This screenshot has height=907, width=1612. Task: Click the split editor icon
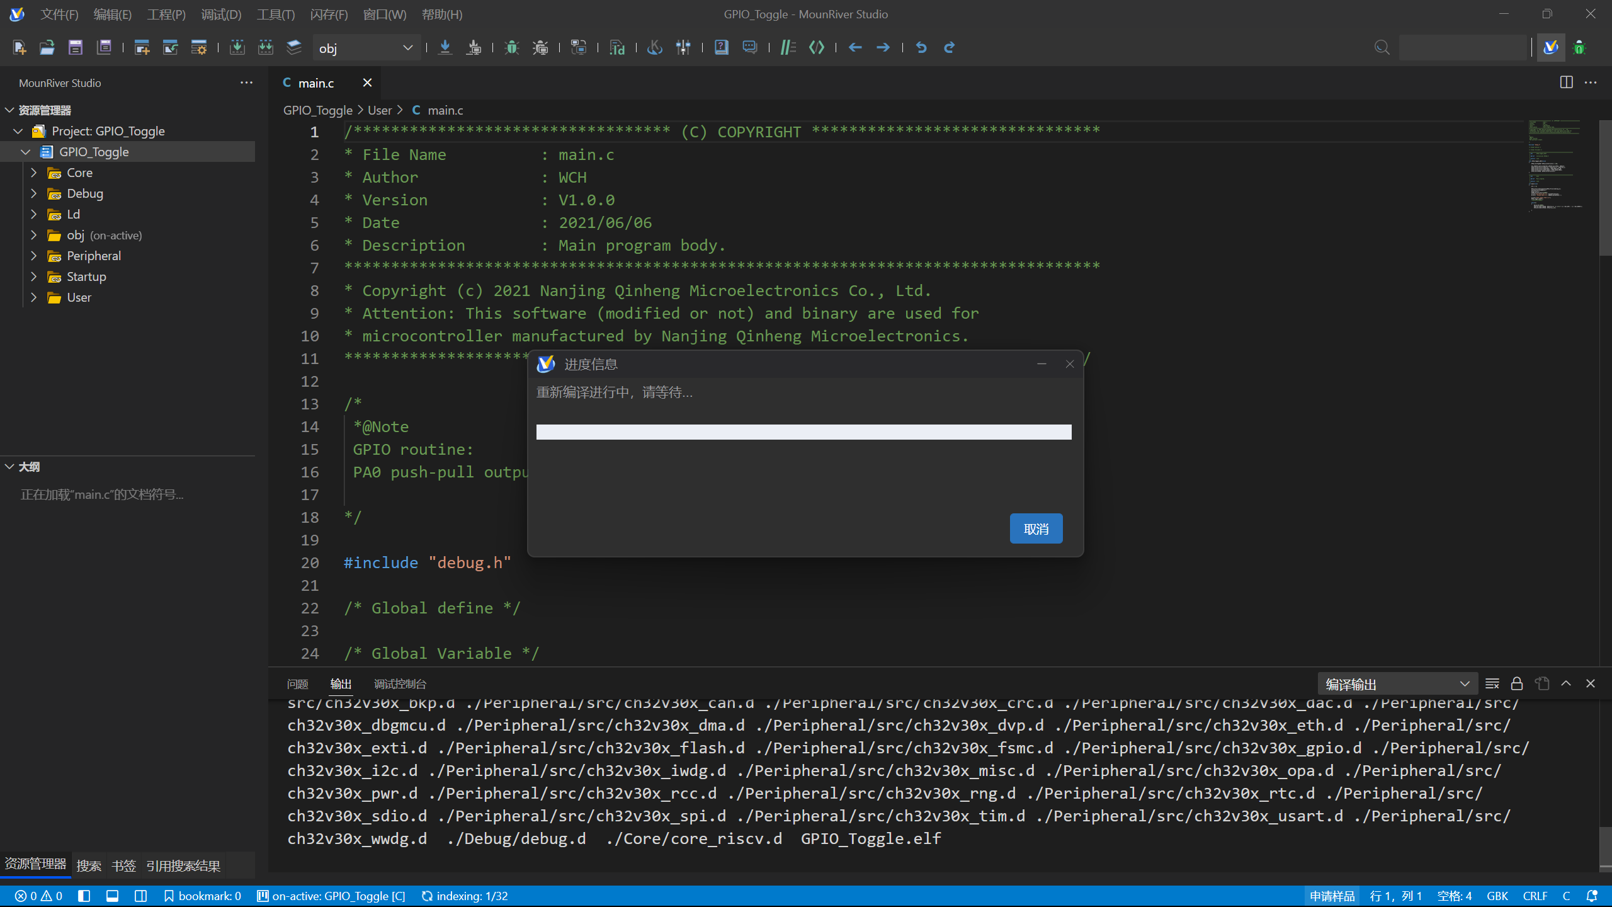pos(1566,83)
